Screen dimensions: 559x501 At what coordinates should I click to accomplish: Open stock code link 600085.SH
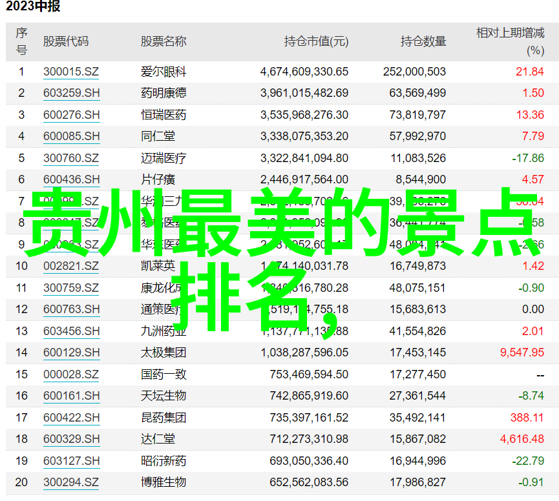(x=71, y=136)
